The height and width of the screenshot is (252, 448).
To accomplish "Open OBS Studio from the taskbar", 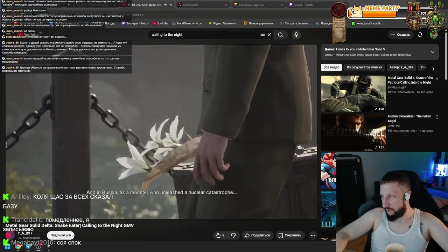I will pos(39,246).
